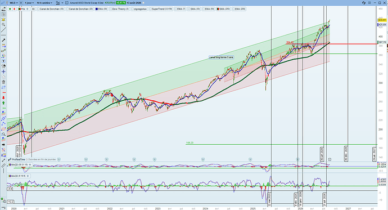Image resolution: width=388 pixels, height=210 pixels.
Task: Select the red down arrow marker tool
Action: tap(3, 97)
